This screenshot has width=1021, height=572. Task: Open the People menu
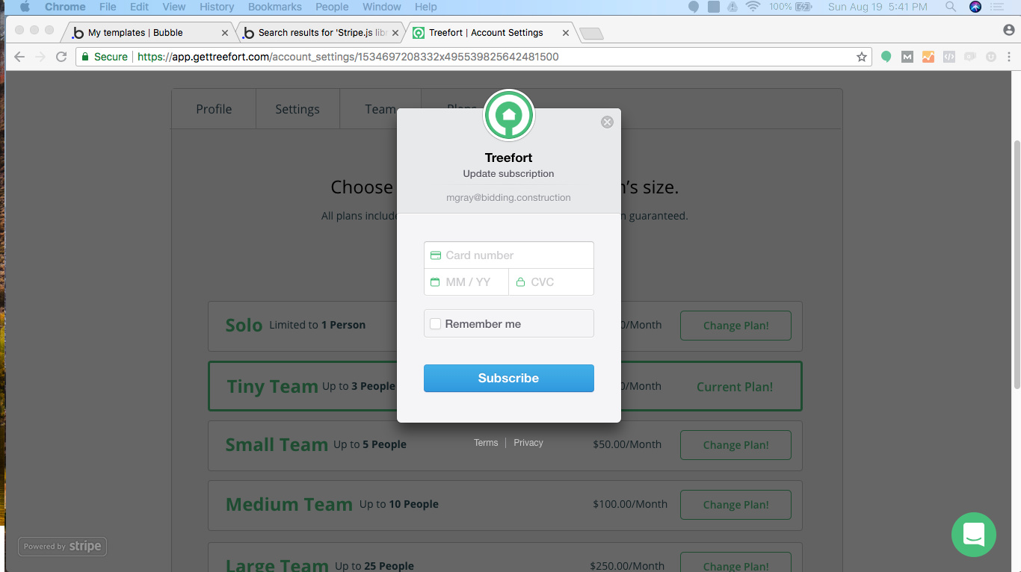(332, 7)
